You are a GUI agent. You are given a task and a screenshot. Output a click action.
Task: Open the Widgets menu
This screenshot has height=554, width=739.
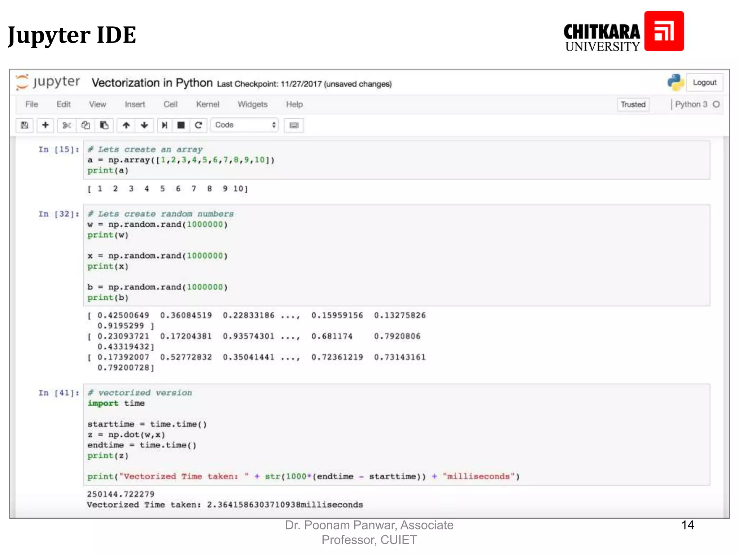click(252, 105)
